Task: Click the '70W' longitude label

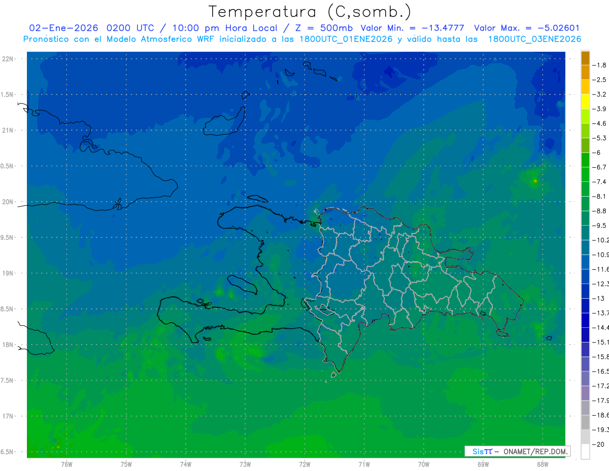Action: [423, 464]
